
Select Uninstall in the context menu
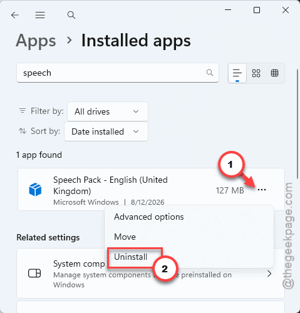pos(131,257)
